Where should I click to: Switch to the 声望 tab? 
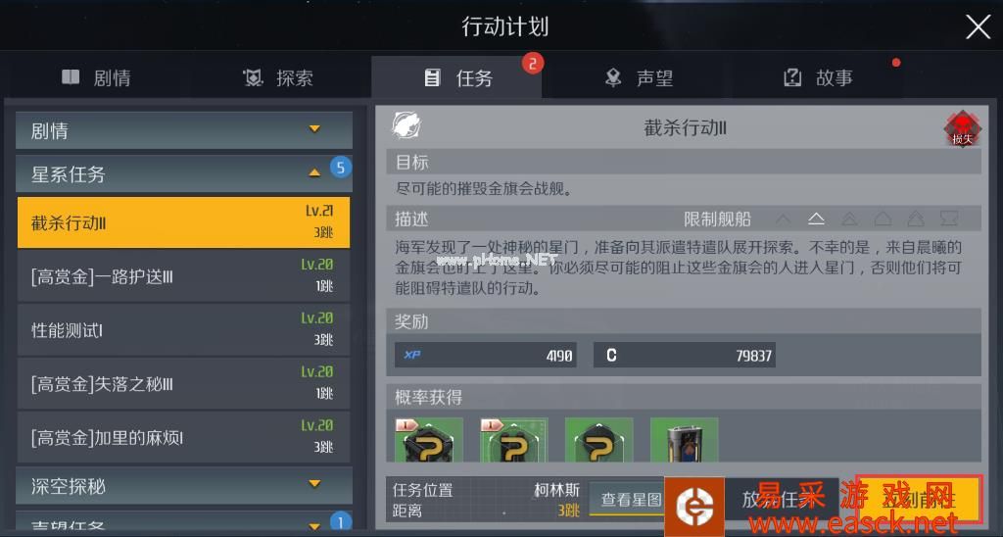coord(639,78)
